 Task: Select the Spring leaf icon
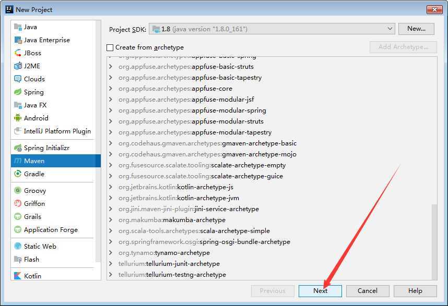pos(18,92)
